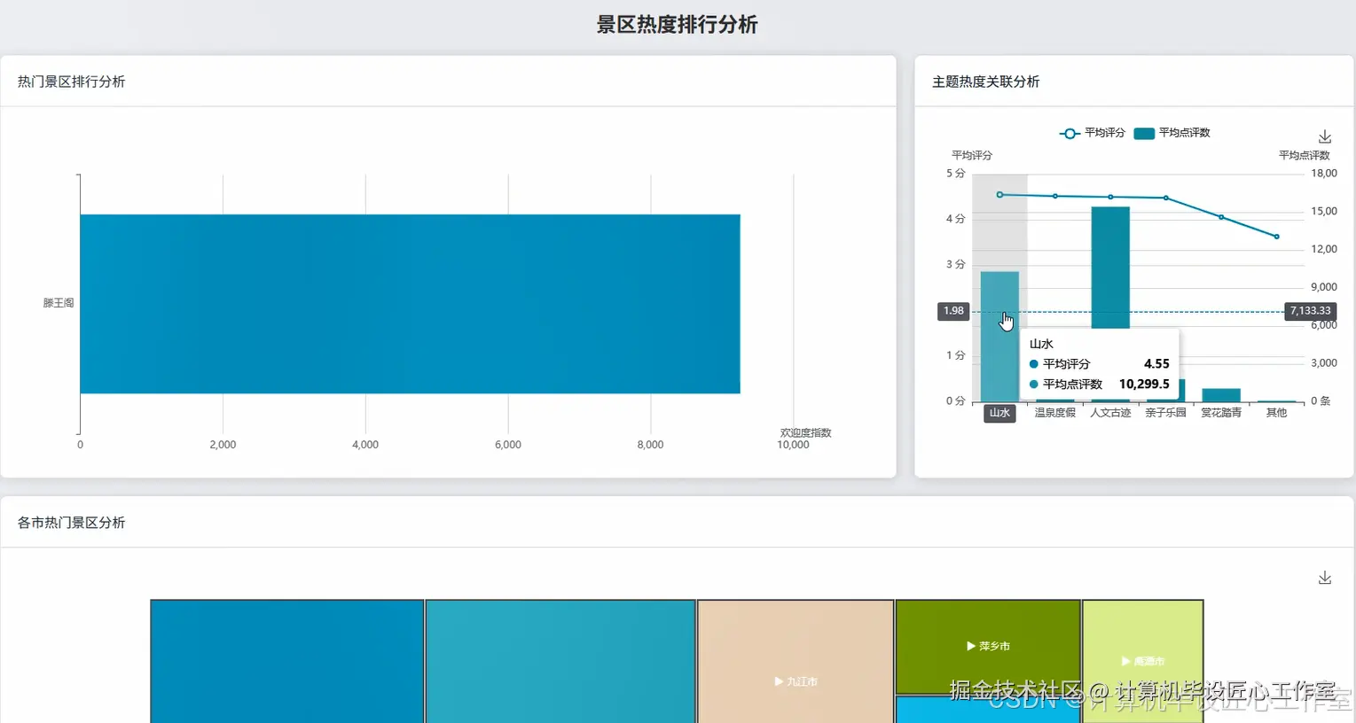Click the 10,299.5 value in tooltip
Viewport: 1356px width, 723px height.
[x=1144, y=385]
